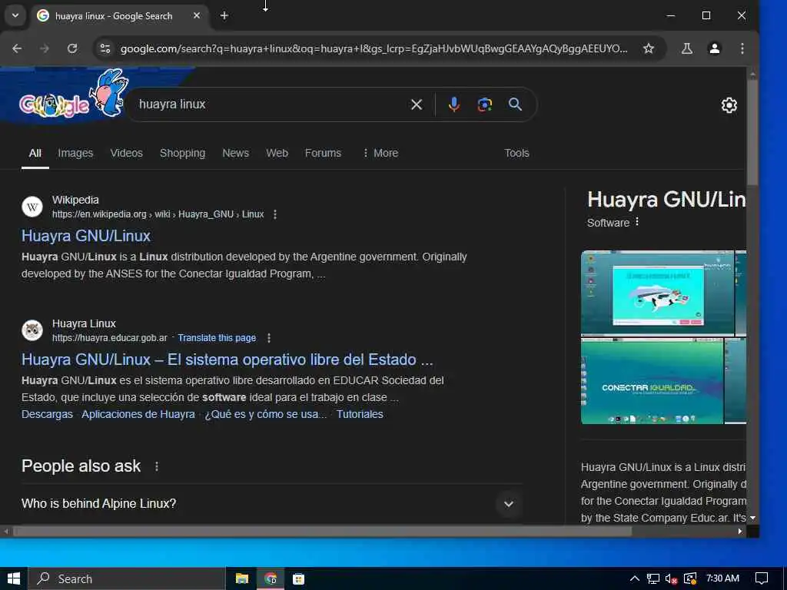
Task: Open the Conectar Igualdad image thumbnail
Action: pos(652,381)
